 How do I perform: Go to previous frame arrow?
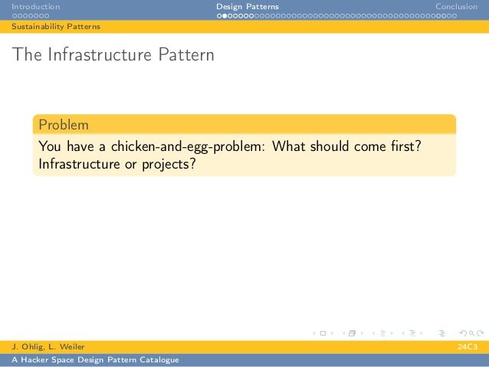(x=343, y=333)
